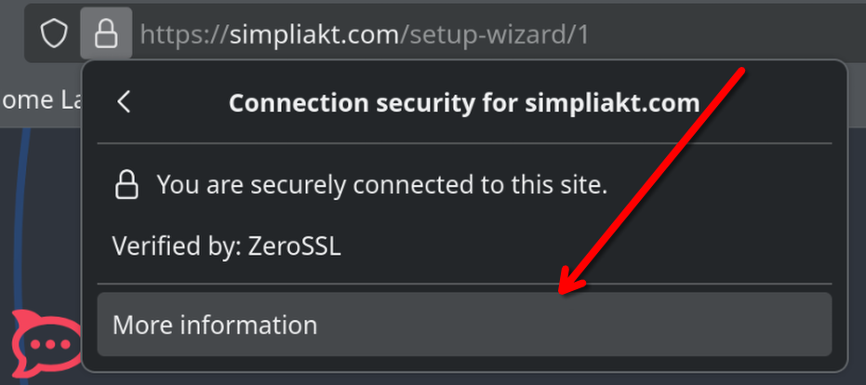This screenshot has height=385, width=866.
Task: Click the shield tracking protection icon
Action: 55,35
